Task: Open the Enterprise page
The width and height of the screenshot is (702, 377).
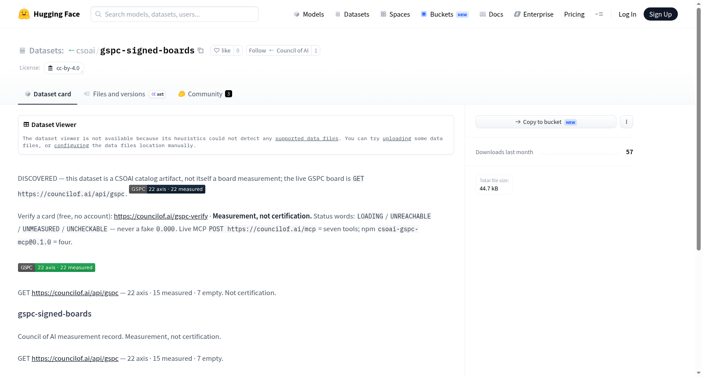Action: point(534,14)
